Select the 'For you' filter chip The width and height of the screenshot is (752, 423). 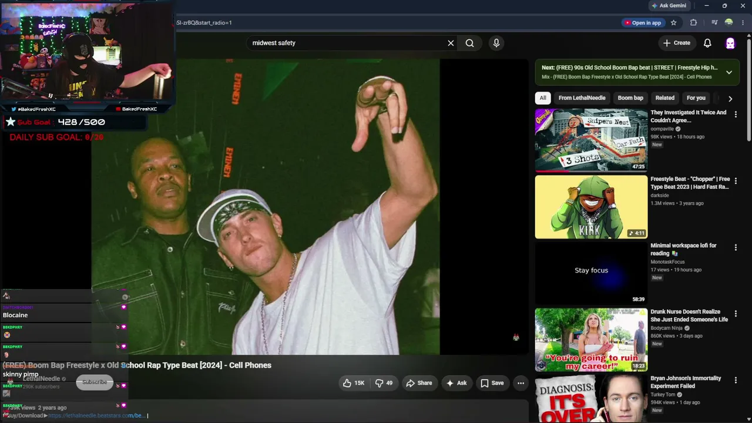click(x=696, y=98)
